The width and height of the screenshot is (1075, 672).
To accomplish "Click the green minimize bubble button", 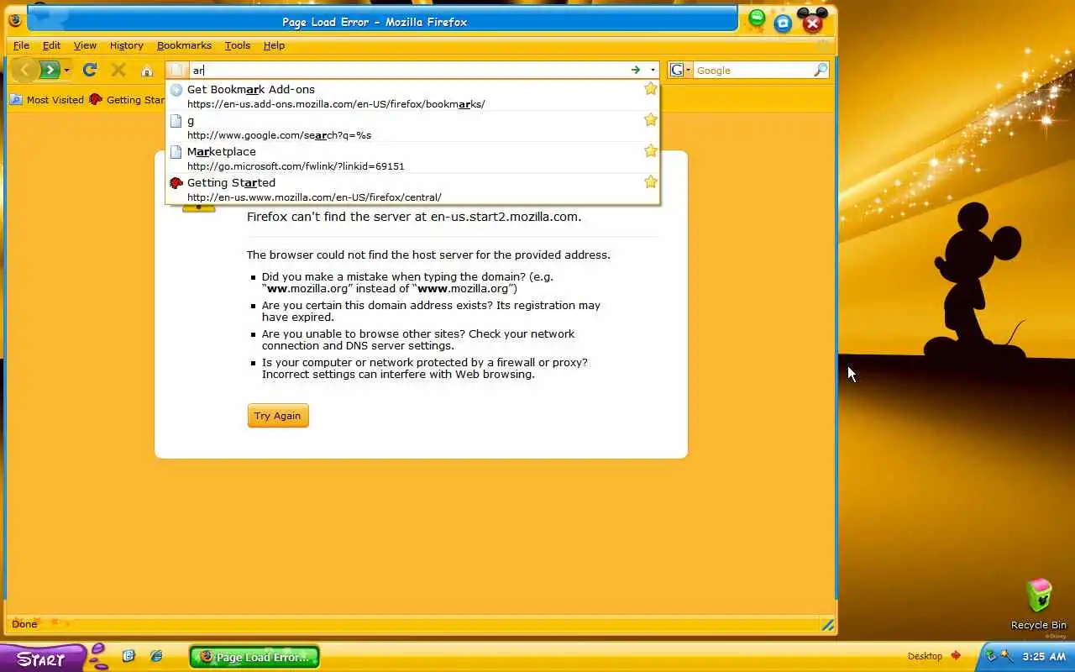I will (x=757, y=18).
